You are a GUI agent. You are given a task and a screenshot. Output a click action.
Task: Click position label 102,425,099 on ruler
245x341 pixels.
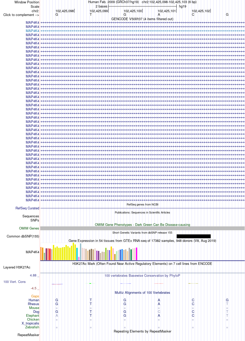pyautogui.click(x=99, y=11)
